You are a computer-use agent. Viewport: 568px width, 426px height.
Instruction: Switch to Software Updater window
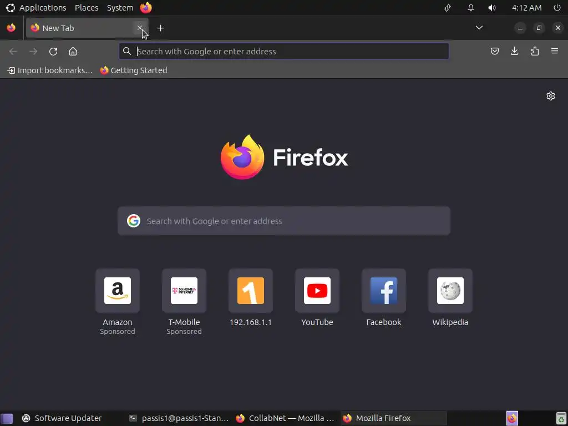pos(62,418)
